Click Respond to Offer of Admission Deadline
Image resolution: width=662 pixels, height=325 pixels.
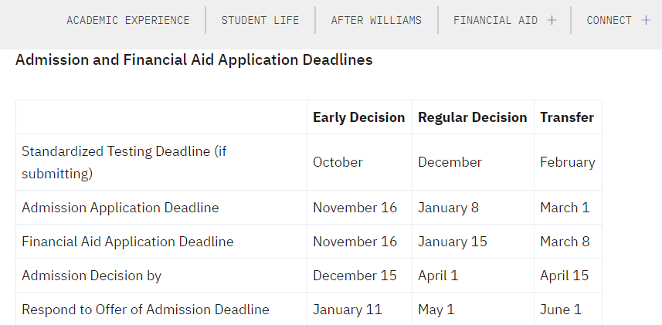click(x=145, y=310)
